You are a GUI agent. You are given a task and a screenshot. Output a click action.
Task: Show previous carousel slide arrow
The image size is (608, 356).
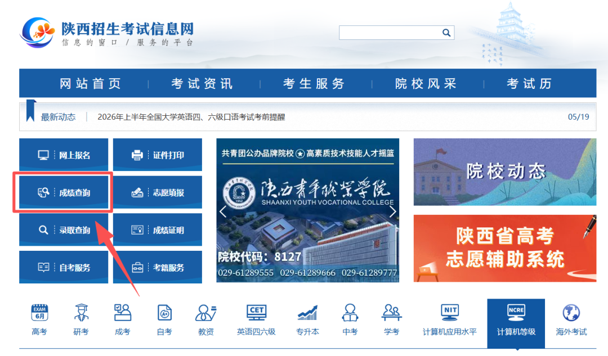point(223,211)
